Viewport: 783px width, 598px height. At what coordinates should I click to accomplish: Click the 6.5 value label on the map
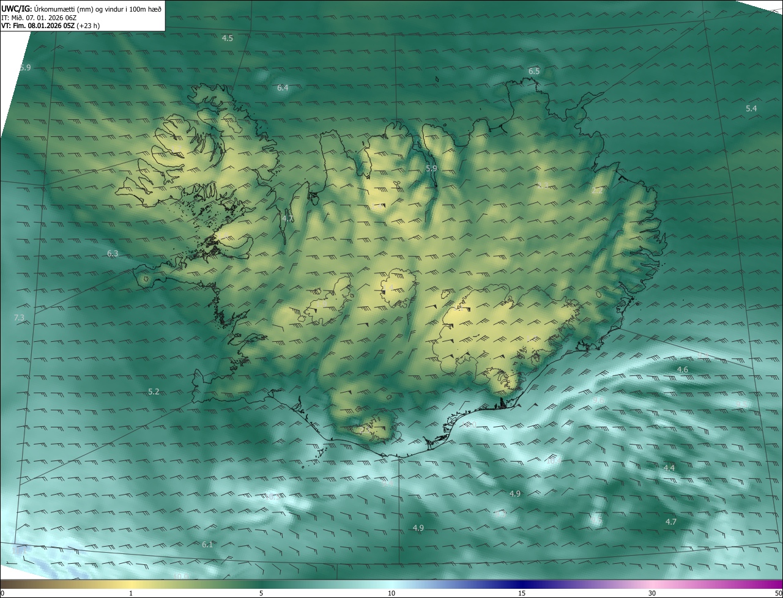[534, 72]
